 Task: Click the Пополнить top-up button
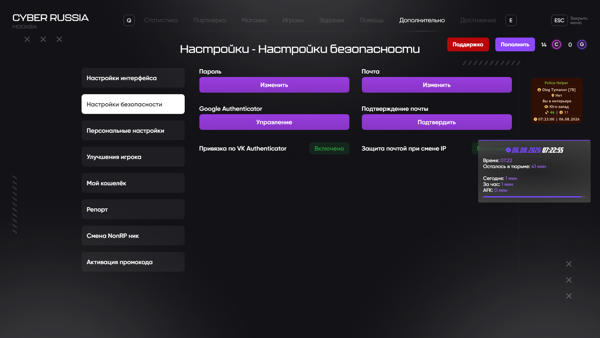[515, 44]
